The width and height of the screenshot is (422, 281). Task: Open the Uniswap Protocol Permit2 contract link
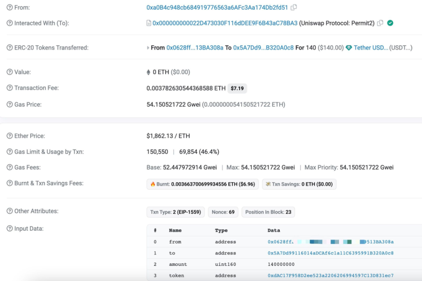tap(223, 23)
